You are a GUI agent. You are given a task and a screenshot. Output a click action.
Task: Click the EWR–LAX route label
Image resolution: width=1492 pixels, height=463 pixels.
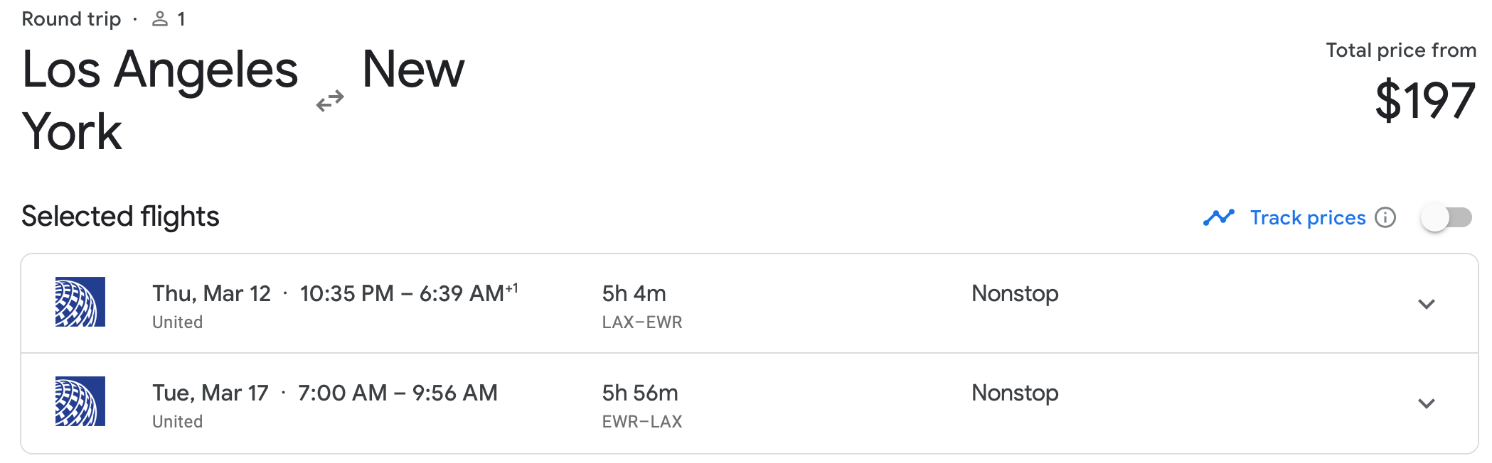pos(641,422)
